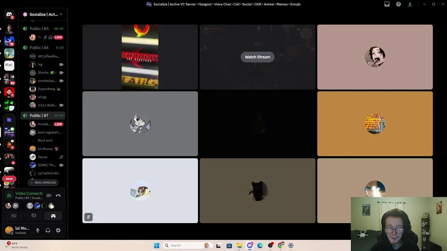Open Microsoft Store from taskbar
The width and height of the screenshot is (447, 251).
click(229, 245)
